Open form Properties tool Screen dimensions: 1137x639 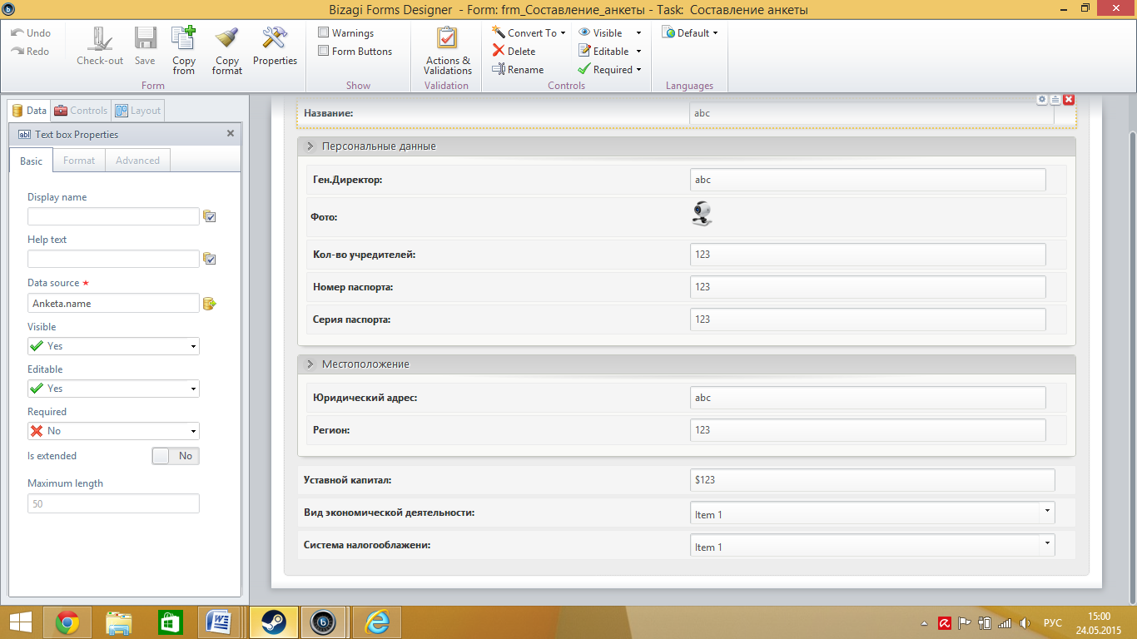pos(275,46)
